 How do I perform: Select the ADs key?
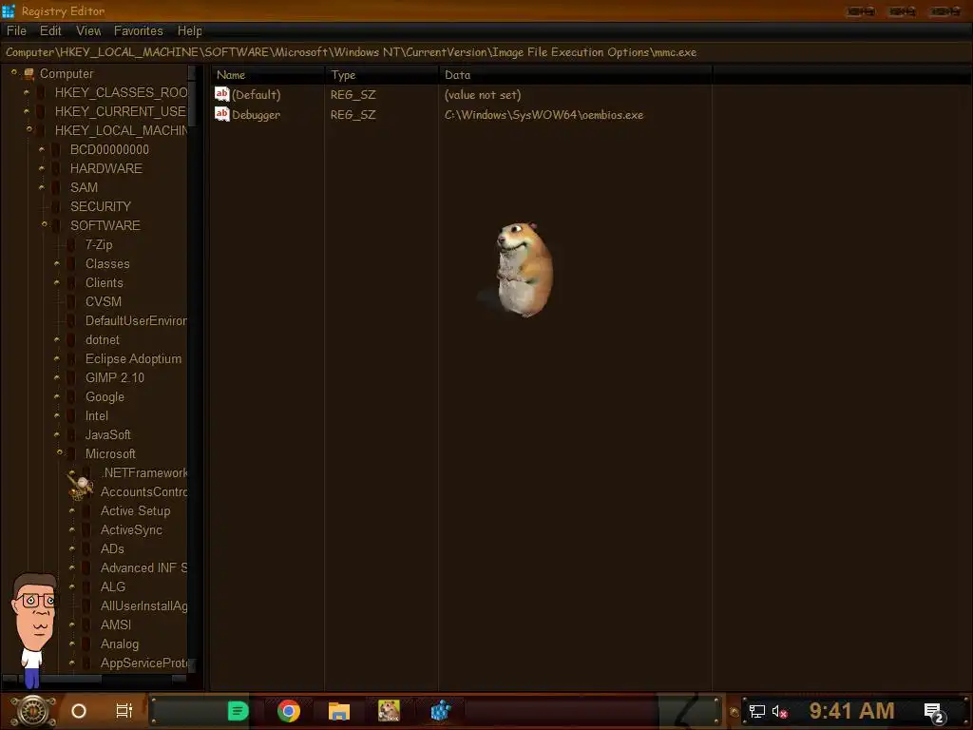click(x=112, y=548)
